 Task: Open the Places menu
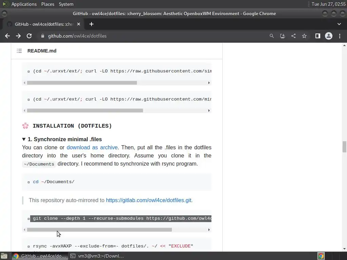tap(47, 4)
